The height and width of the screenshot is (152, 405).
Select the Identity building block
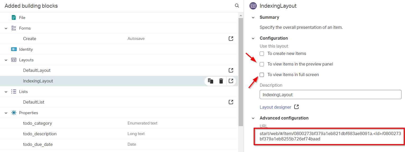pos(26,49)
